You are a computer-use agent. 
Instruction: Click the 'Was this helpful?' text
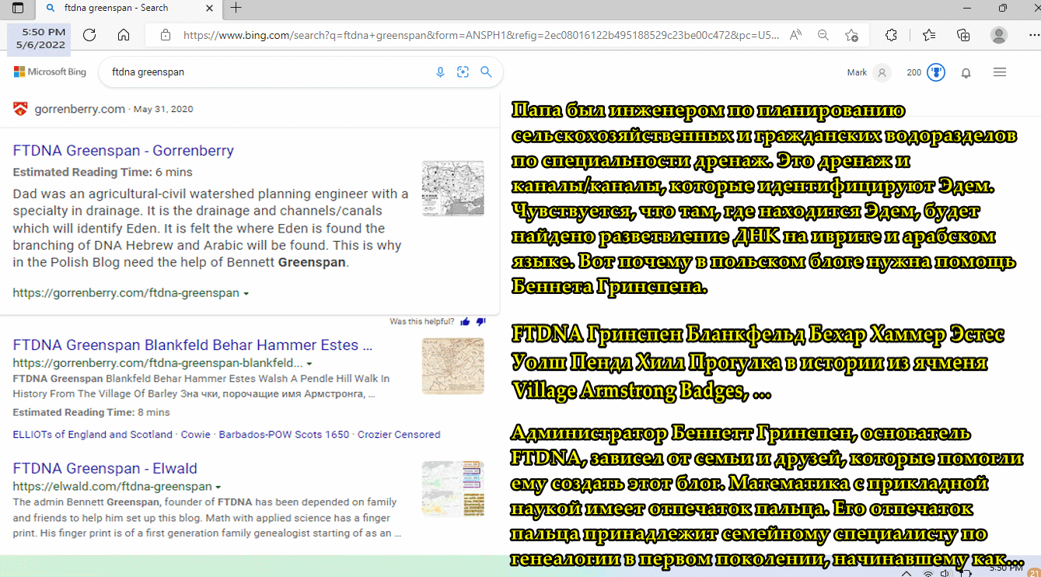[422, 322]
